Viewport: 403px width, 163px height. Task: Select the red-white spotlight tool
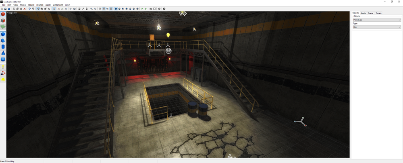tap(3, 73)
